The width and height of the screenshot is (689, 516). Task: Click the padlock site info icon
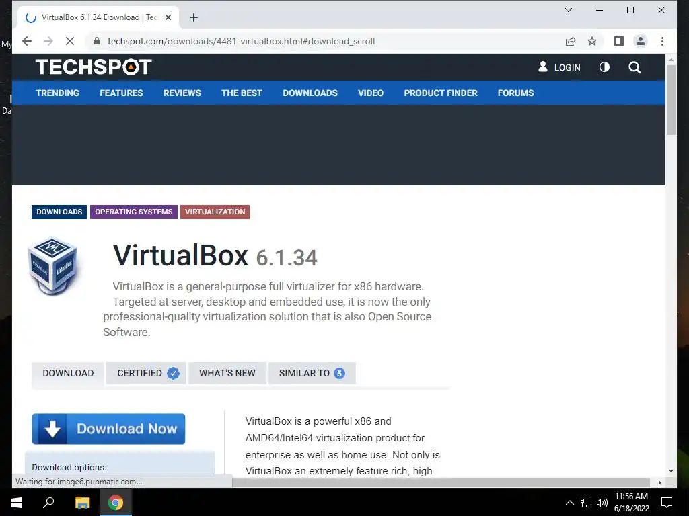tap(97, 41)
